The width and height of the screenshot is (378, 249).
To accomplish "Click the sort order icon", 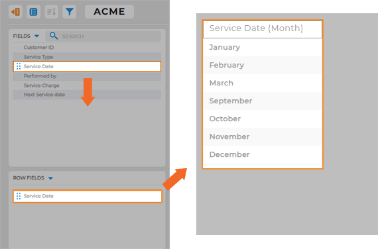I will pyautogui.click(x=51, y=11).
